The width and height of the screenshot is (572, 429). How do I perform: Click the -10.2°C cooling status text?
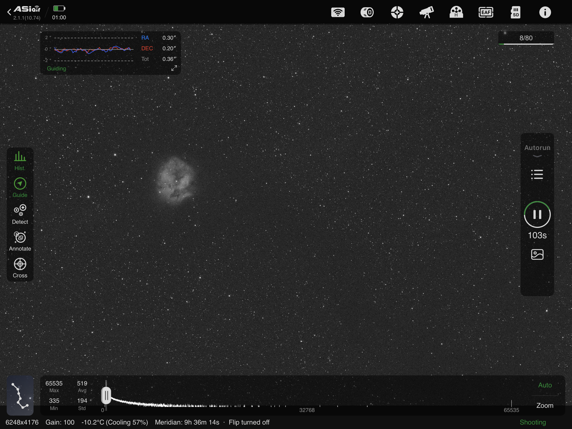114,423
